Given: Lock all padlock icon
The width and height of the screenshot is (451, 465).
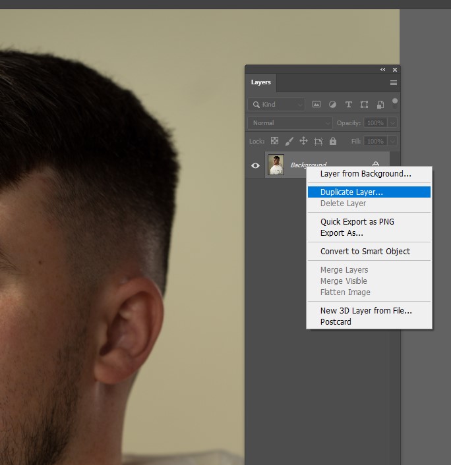Looking at the screenshot, I should 333,141.
